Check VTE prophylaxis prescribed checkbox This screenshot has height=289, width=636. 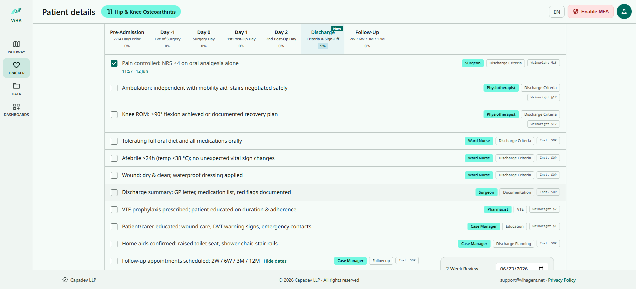pos(114,210)
